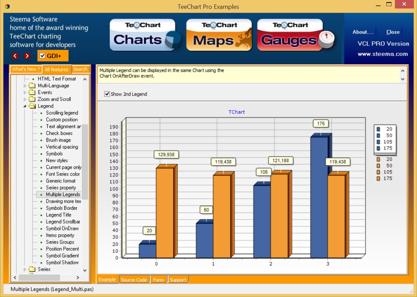The height and width of the screenshot is (297, 417).
Task: Select Legend Scrollbar example
Action: click(x=63, y=222)
